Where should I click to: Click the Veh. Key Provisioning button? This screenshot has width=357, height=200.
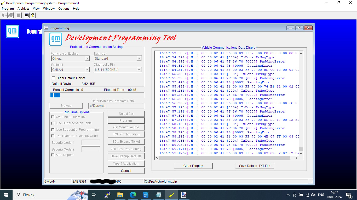(126, 149)
